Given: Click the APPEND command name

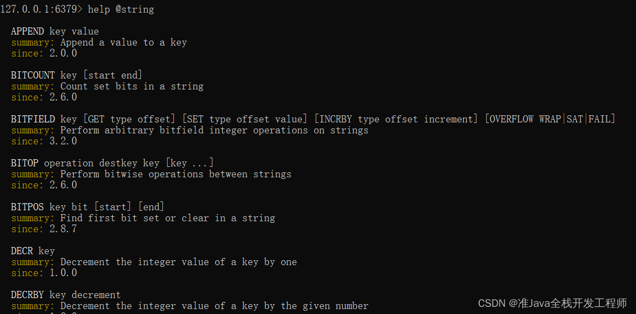Looking at the screenshot, I should coord(28,31).
